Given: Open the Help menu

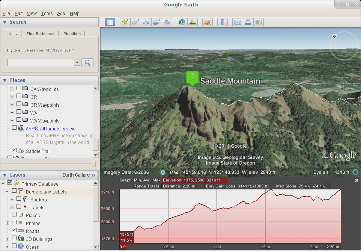Looking at the screenshot, I should (74, 14).
